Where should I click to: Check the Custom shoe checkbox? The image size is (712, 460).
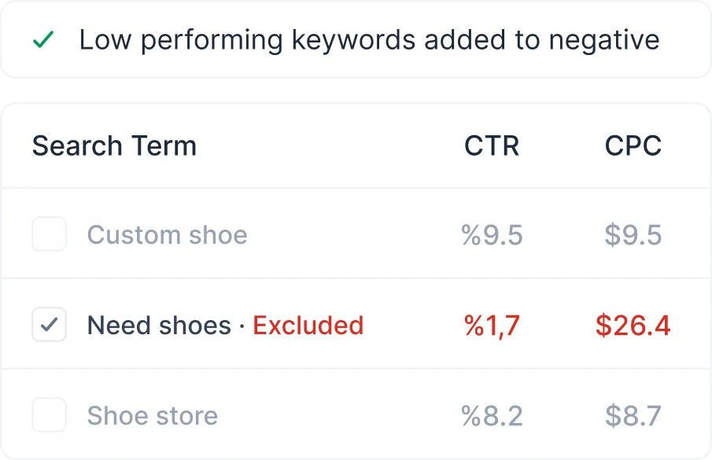[x=49, y=235]
